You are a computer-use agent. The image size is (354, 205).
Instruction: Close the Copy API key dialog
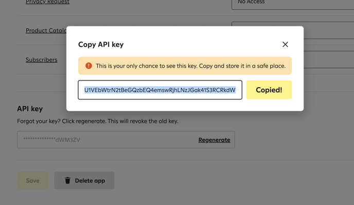(x=285, y=44)
